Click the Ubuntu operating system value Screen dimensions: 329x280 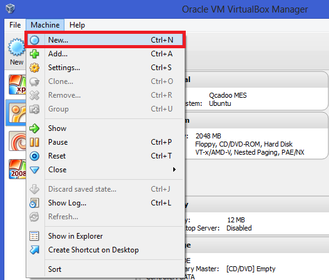point(220,103)
